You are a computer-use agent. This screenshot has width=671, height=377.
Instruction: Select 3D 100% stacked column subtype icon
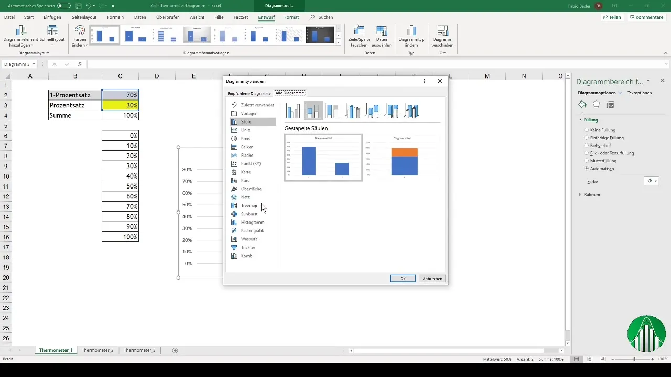click(x=393, y=111)
